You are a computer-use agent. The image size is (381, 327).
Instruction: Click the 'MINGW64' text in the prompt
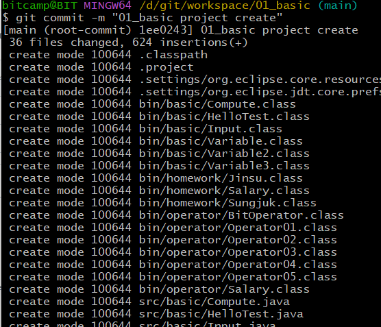tap(108, 5)
